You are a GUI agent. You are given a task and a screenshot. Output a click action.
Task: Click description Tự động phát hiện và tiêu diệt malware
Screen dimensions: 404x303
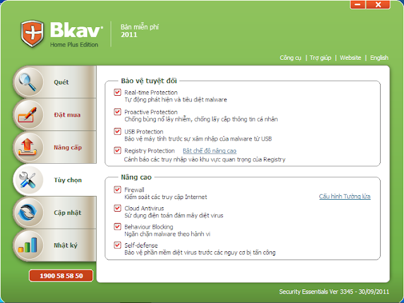[175, 100]
